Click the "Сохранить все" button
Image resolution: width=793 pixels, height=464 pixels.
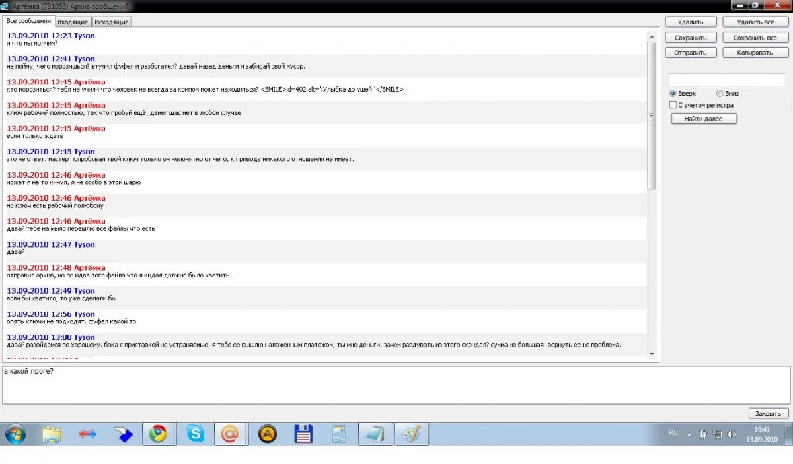[755, 38]
